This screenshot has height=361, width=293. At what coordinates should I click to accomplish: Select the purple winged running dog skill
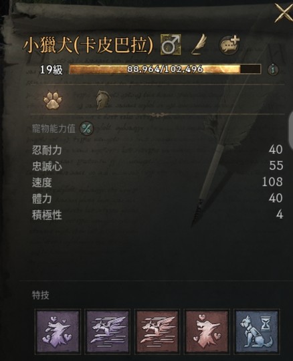click(x=107, y=332)
